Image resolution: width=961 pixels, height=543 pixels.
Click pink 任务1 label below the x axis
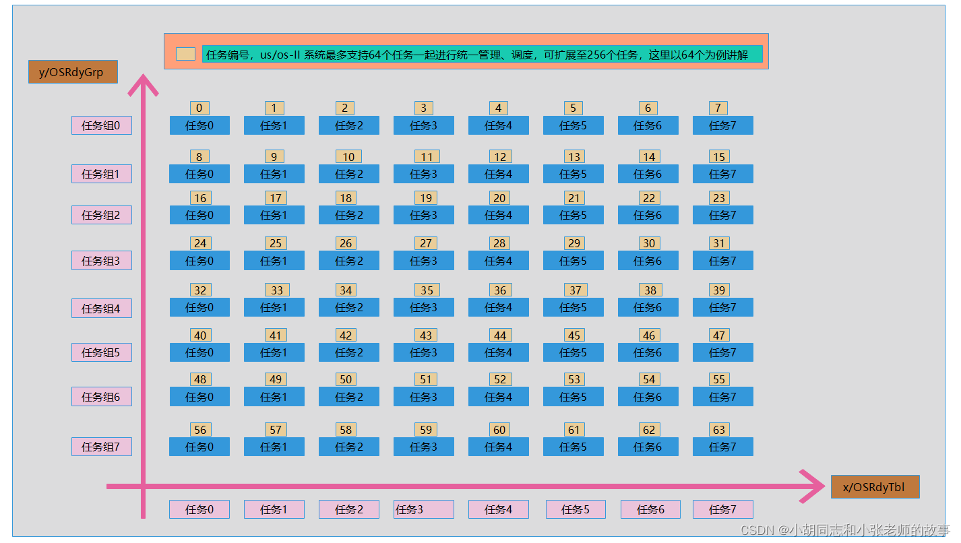click(274, 509)
